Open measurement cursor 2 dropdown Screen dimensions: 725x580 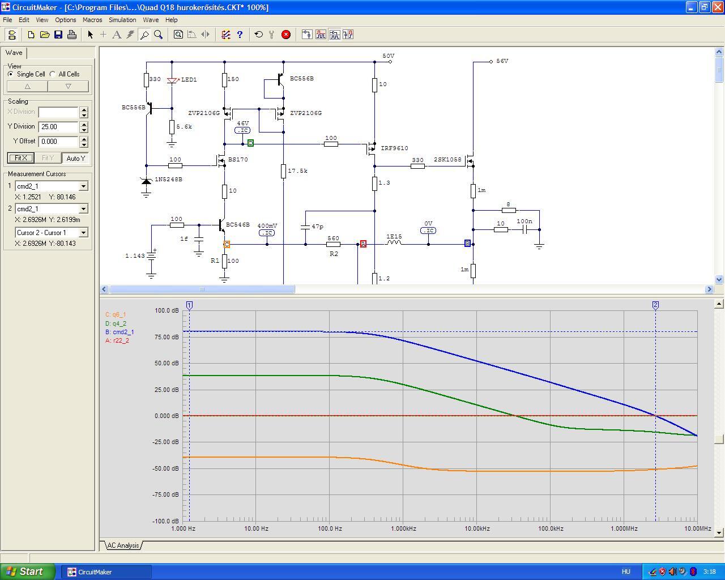tap(83, 209)
